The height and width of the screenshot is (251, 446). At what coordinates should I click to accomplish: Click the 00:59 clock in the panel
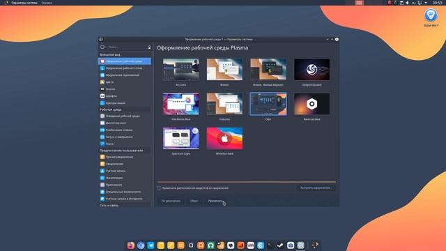437,3
